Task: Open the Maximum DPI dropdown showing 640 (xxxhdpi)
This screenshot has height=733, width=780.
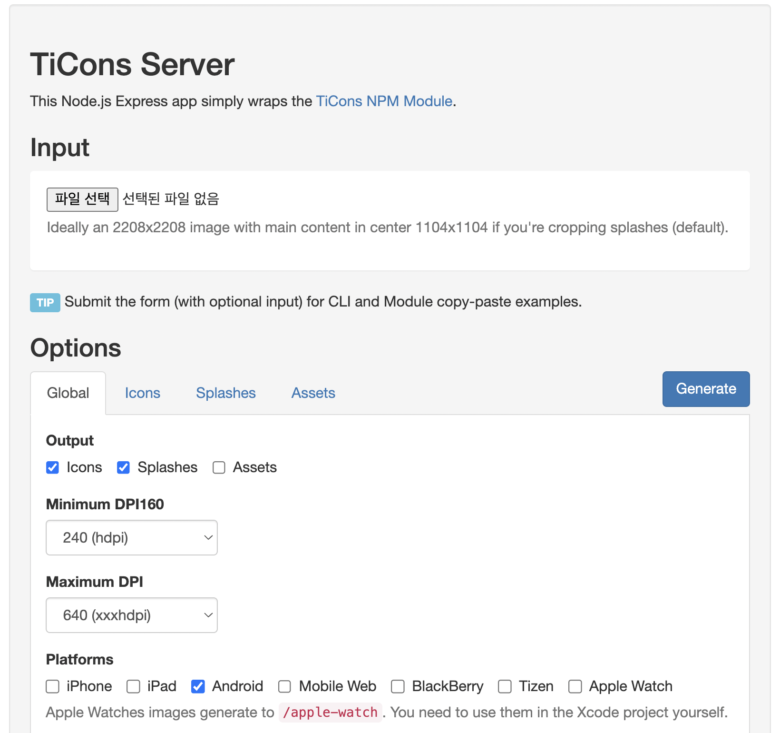Action: tap(132, 615)
